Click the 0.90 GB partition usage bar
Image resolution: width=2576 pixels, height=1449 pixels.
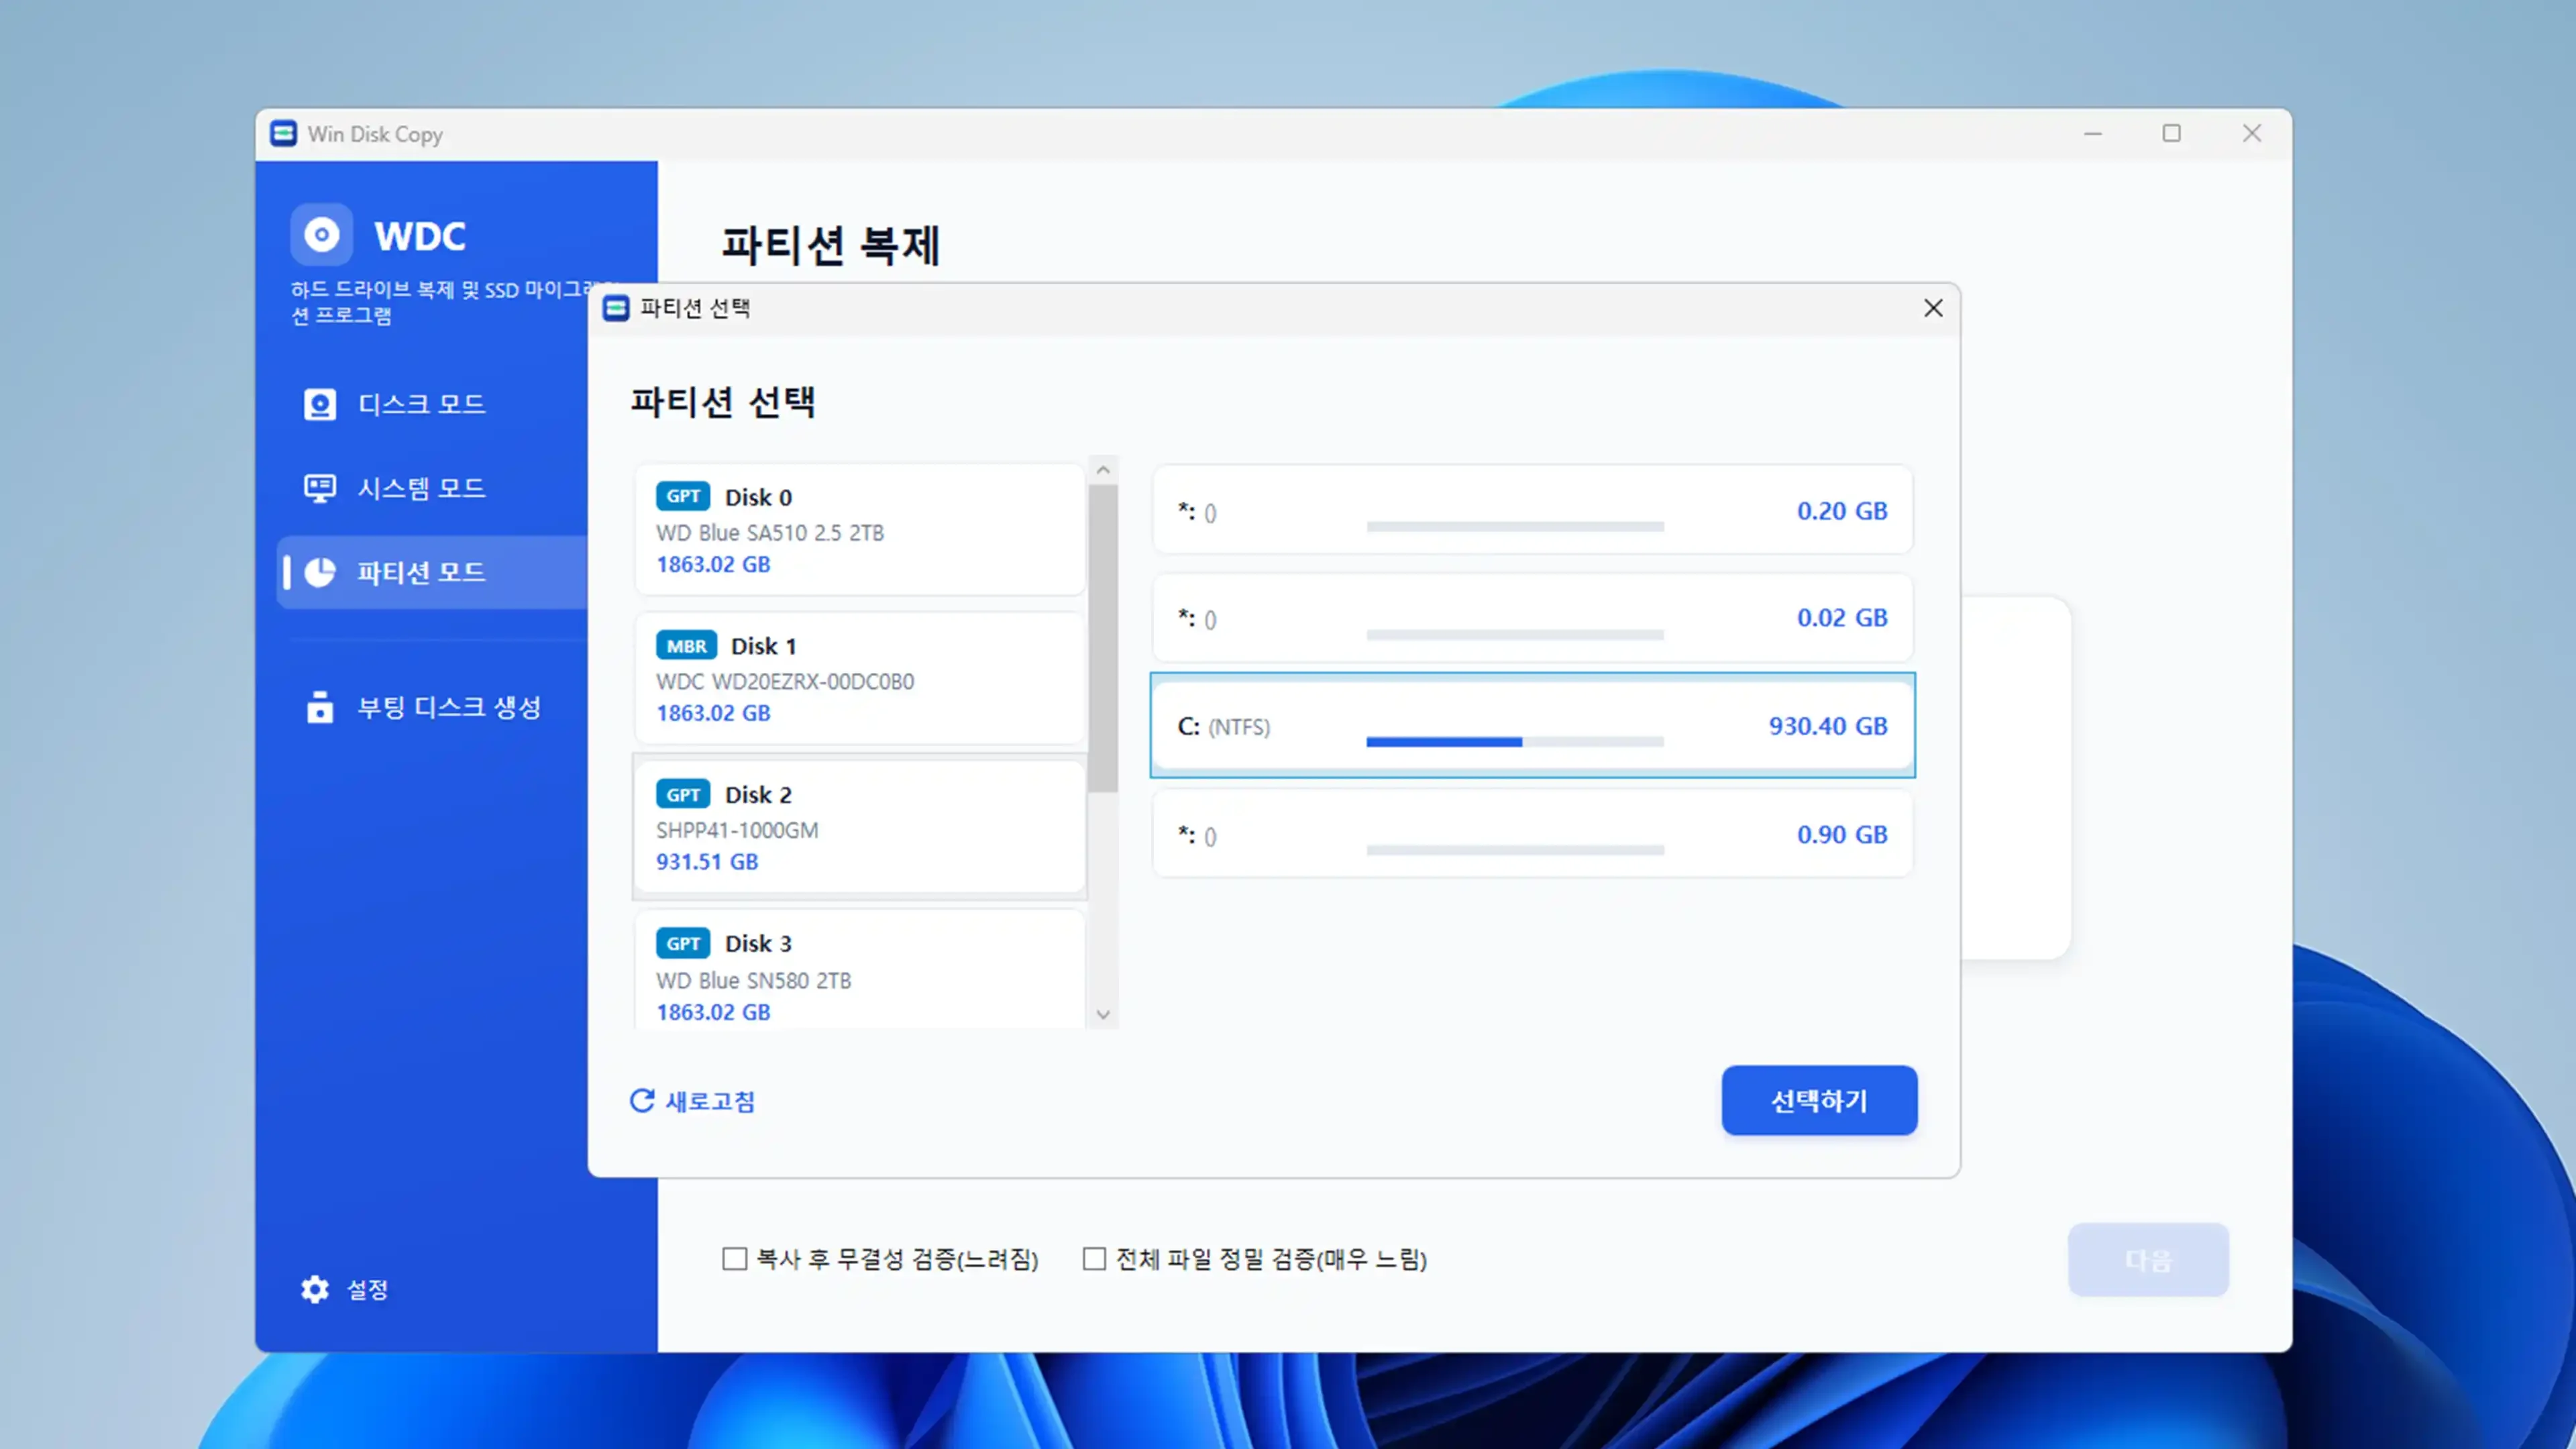click(1515, 850)
